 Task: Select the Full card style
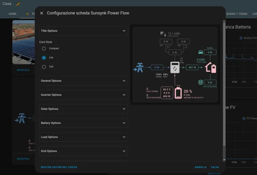(44, 67)
